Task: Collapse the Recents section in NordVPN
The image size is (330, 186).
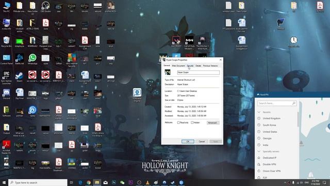Action: 259,112
